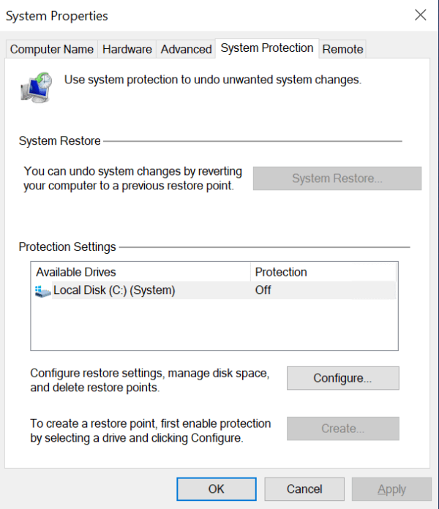Viewport: 439px width, 509px height.
Task: Go to the Advanced tab
Action: point(186,49)
